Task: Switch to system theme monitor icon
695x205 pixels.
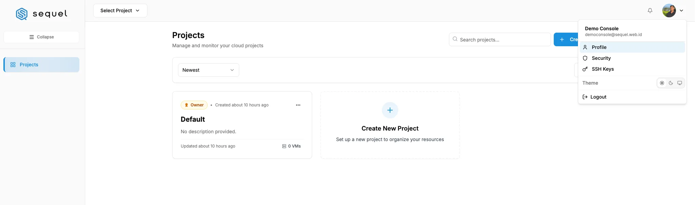Action: click(679, 83)
